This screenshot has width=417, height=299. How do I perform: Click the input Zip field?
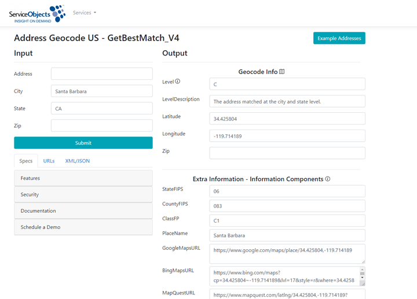pos(102,125)
